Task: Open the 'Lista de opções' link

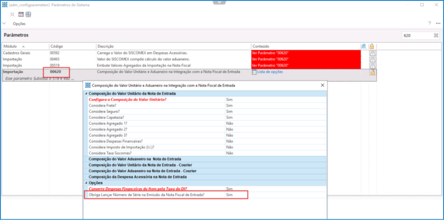Action: coord(270,72)
